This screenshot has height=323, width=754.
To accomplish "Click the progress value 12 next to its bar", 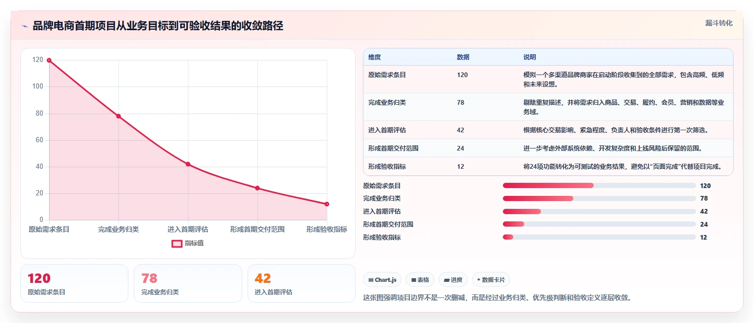I will 703,238.
